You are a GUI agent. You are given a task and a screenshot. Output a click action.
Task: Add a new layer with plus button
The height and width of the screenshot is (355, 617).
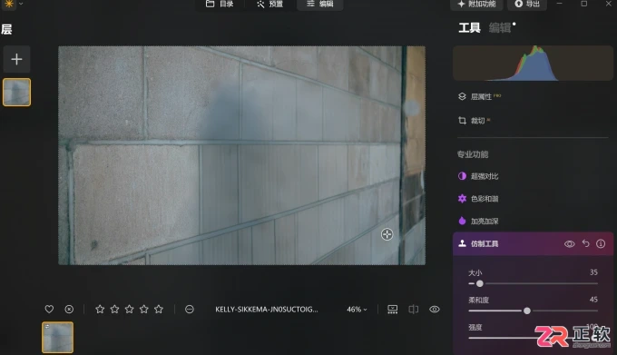[x=16, y=59]
